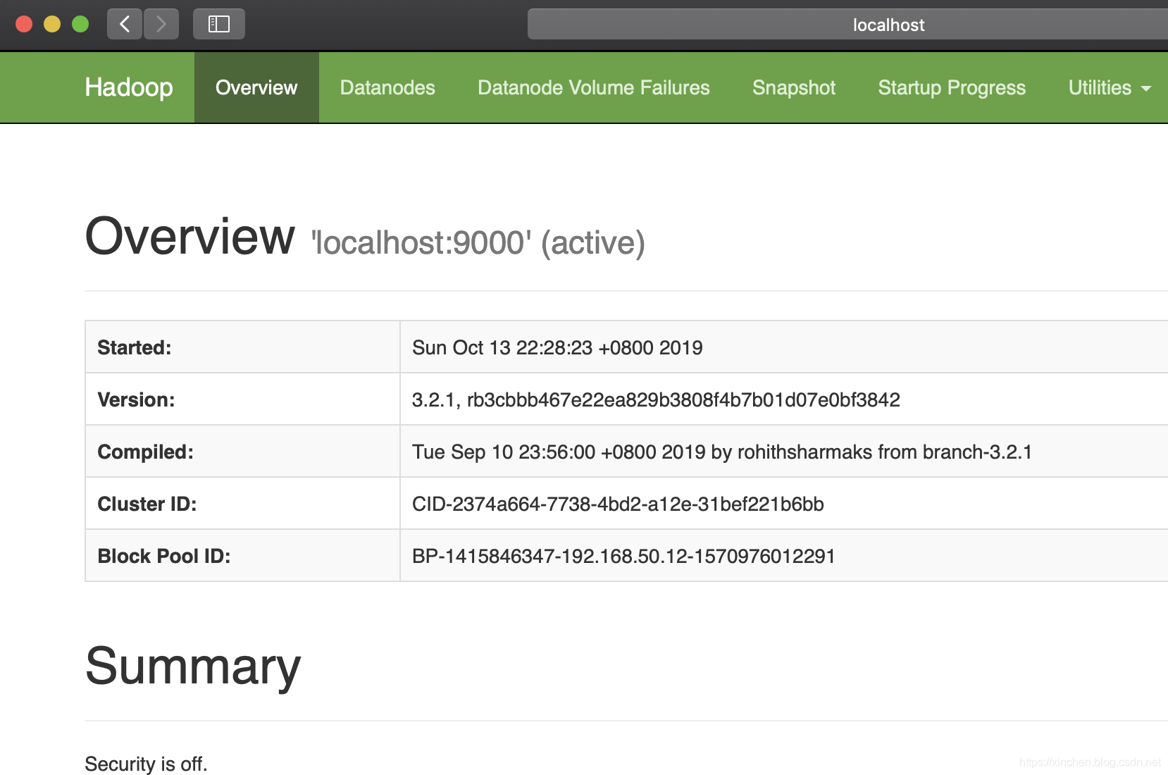Switch to the Datanodes tab
This screenshot has height=775, width=1168.
point(387,87)
